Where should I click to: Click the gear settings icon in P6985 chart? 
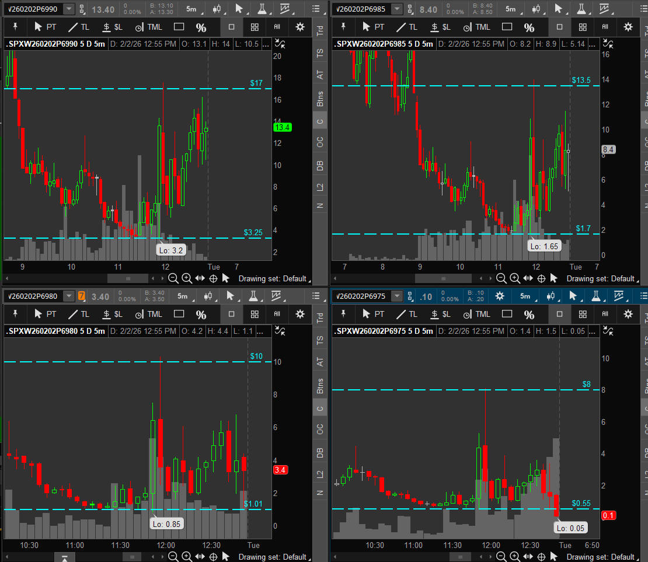pyautogui.click(x=628, y=27)
